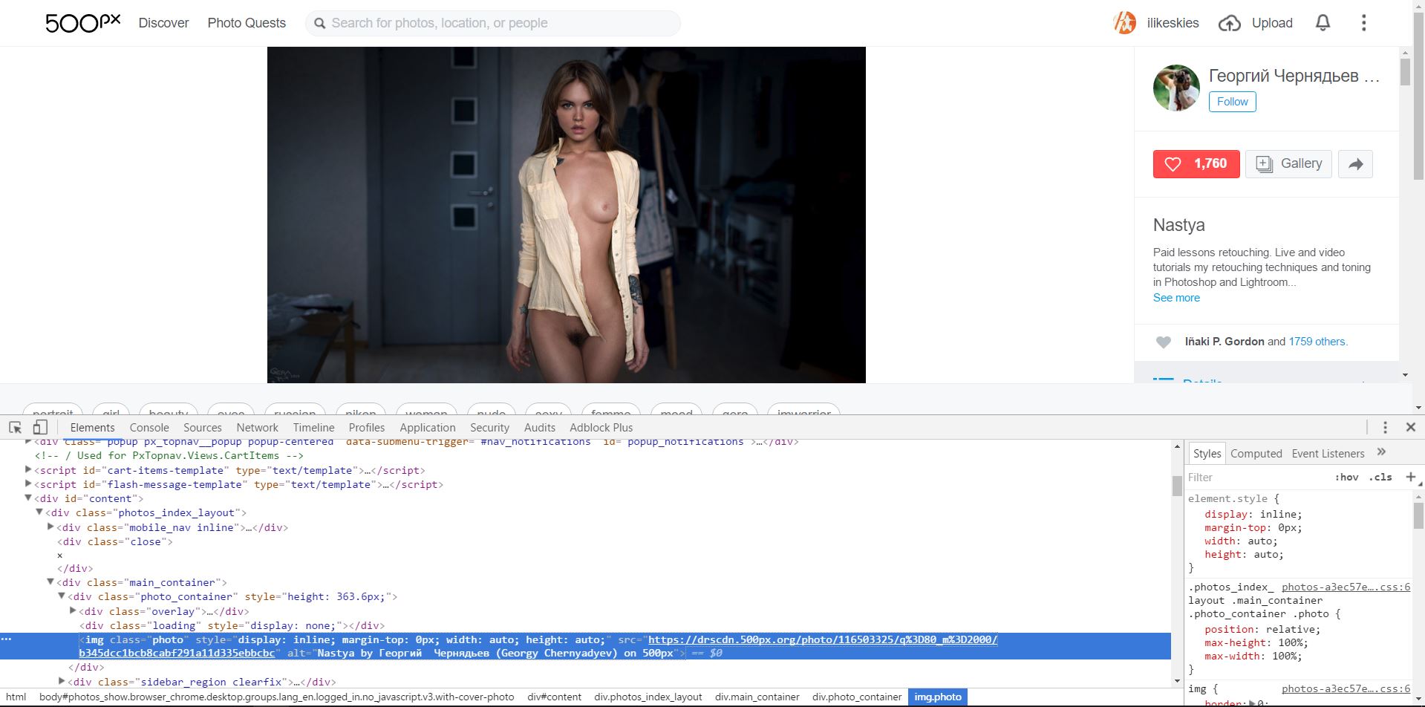Toggle the .cls class editor
The image size is (1425, 707).
point(1380,478)
